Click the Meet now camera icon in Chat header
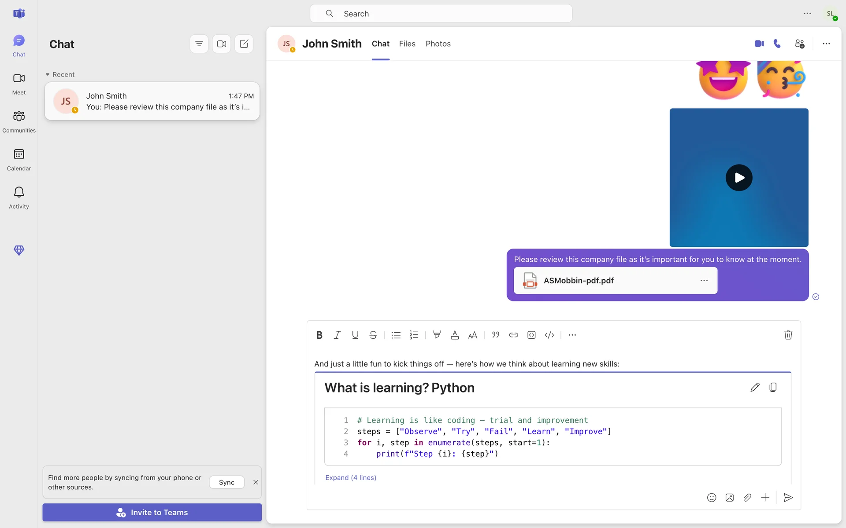Viewport: 846px width, 528px height. click(222, 44)
